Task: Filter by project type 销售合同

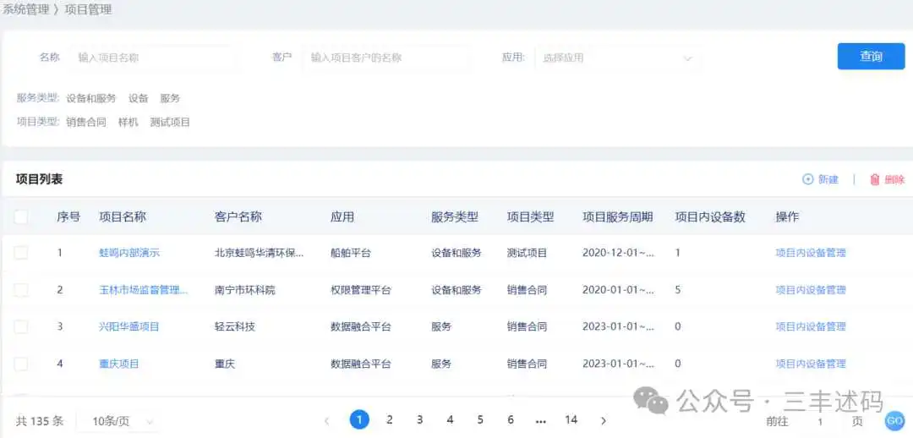Action: (86, 123)
